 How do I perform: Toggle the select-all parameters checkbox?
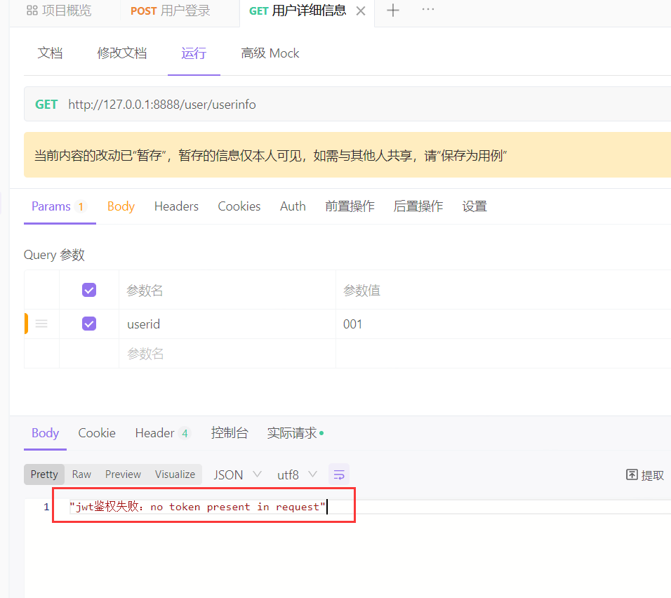(x=88, y=289)
